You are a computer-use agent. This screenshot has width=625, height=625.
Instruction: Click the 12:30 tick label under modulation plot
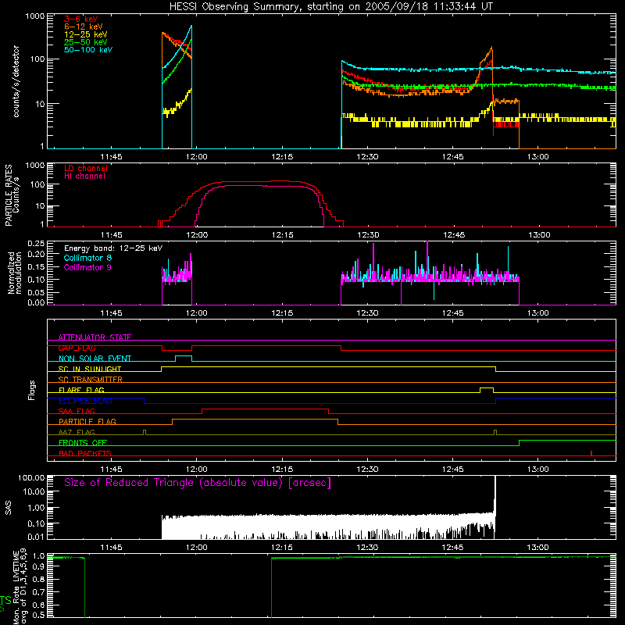pos(367,313)
